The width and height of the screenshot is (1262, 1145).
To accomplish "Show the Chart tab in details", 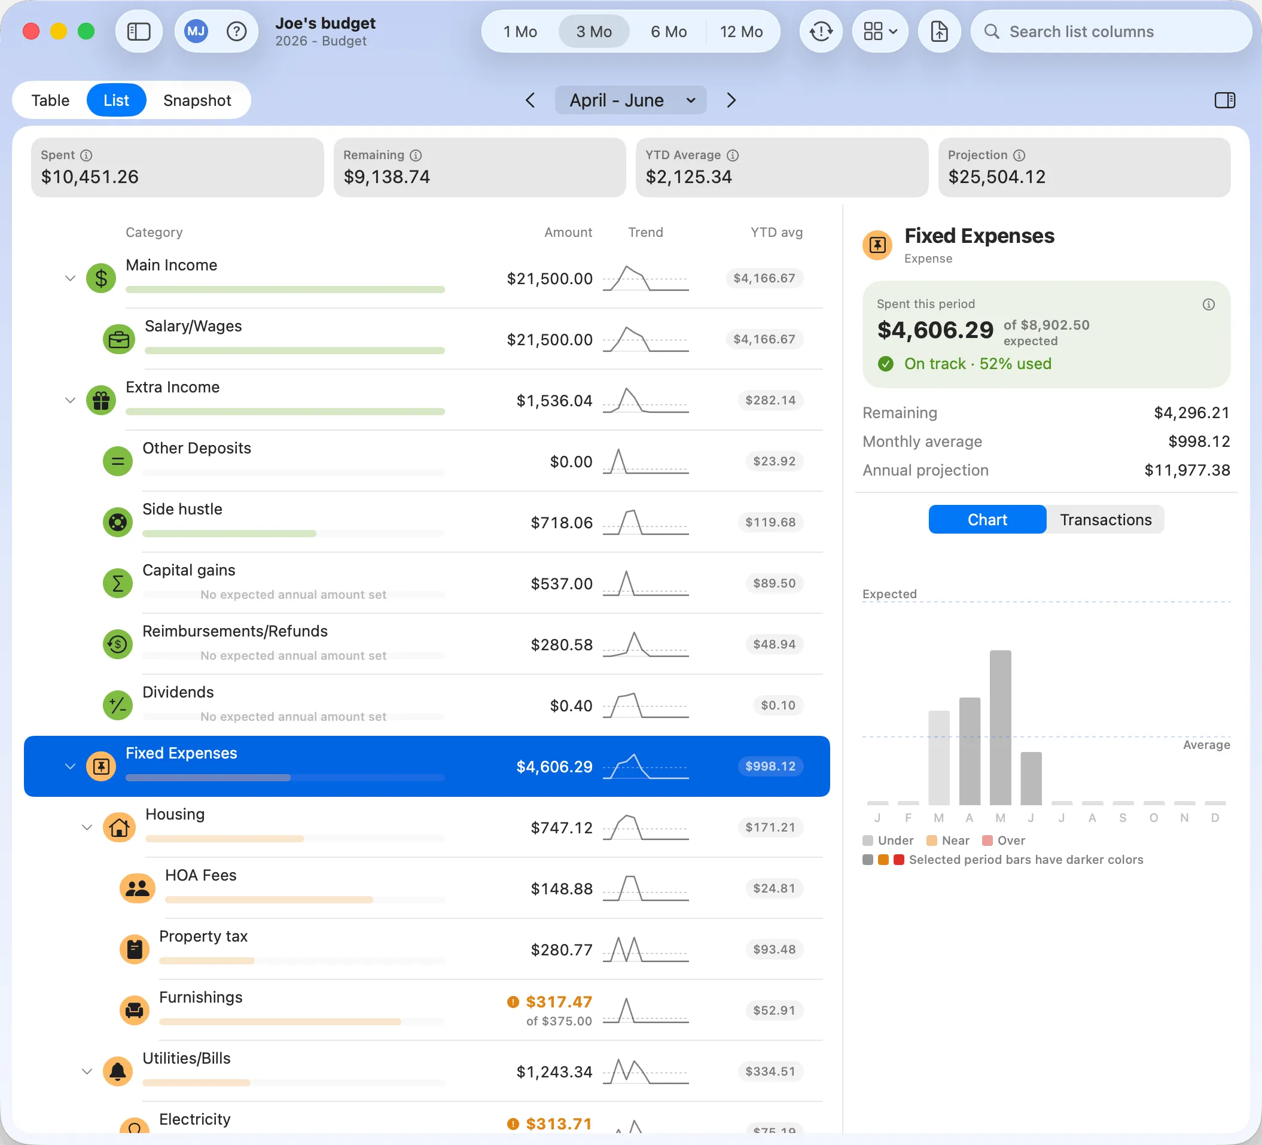I will [x=987, y=520].
